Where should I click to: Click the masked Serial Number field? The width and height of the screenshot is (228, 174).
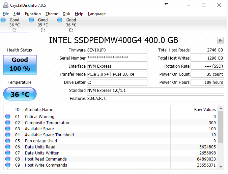[117, 58]
